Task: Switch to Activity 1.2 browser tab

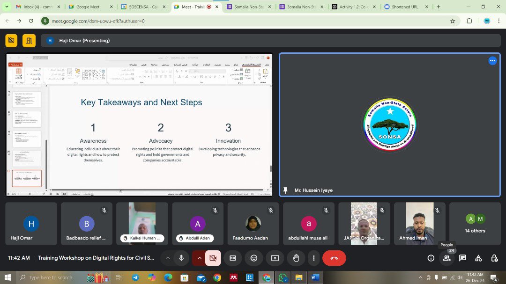Action: coord(354,7)
